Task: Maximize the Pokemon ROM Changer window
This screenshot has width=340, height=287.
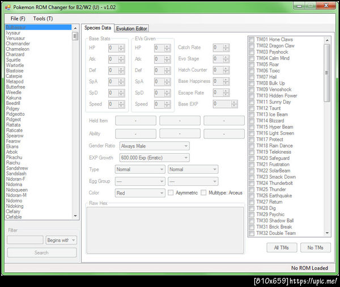Action: [311, 6]
